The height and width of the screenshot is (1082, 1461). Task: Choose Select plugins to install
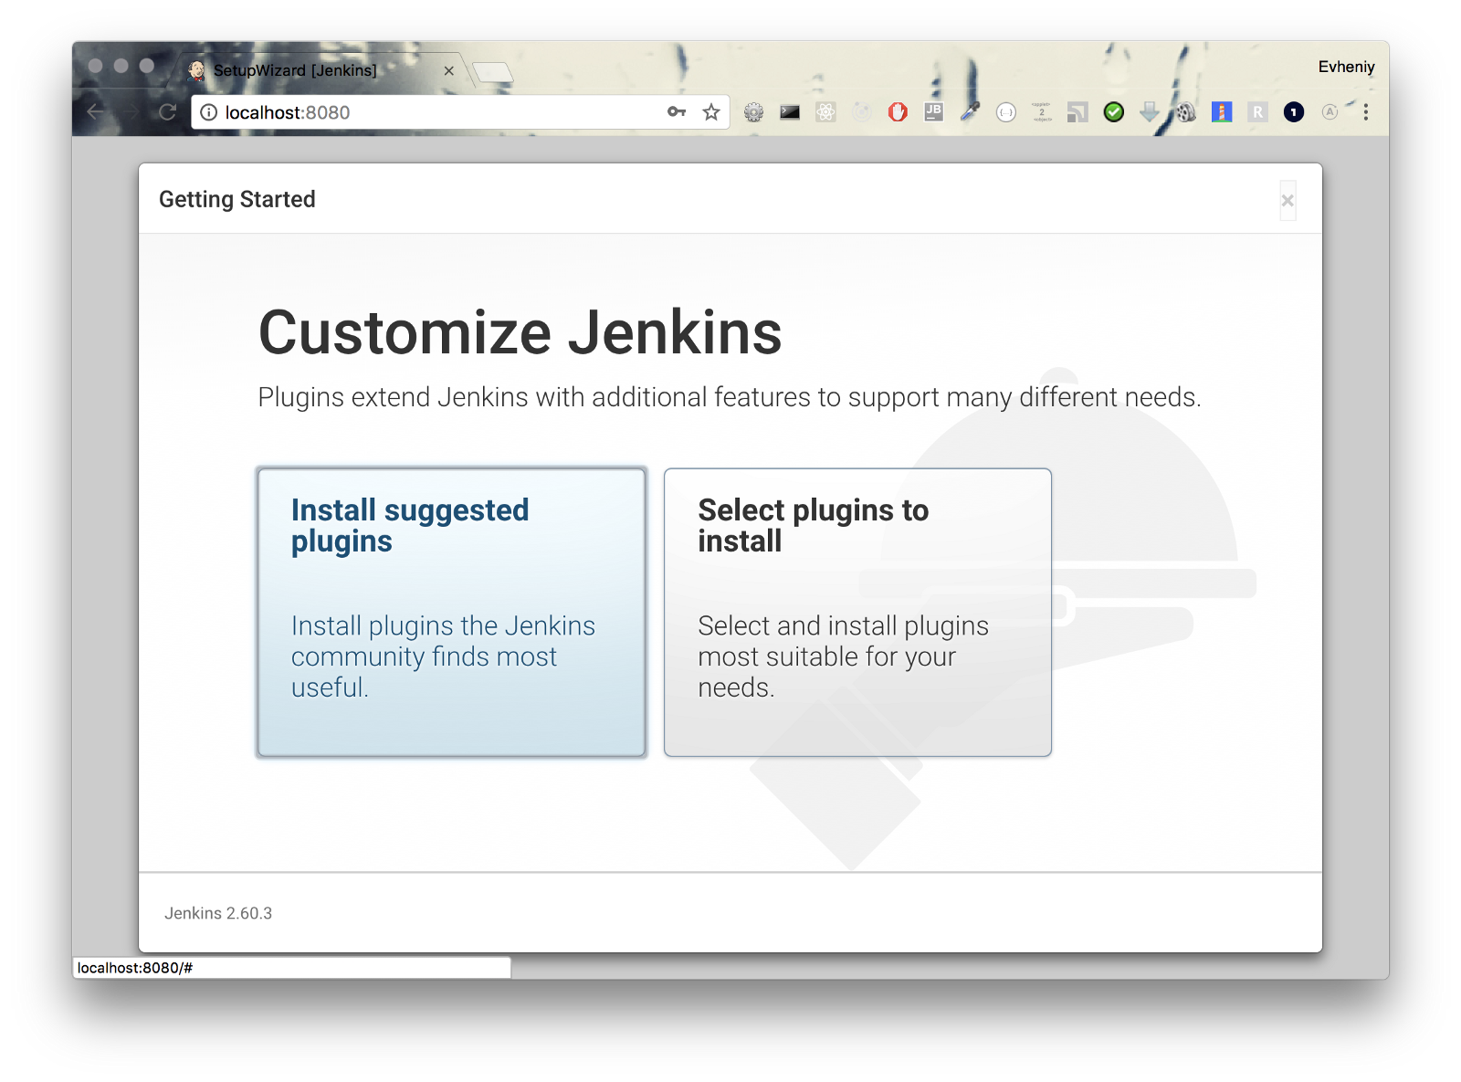[857, 612]
